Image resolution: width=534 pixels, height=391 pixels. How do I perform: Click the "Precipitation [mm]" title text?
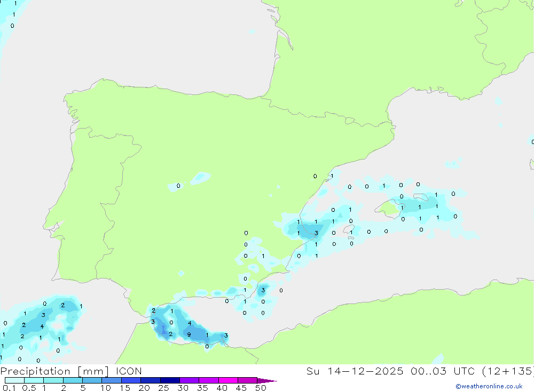(54, 371)
